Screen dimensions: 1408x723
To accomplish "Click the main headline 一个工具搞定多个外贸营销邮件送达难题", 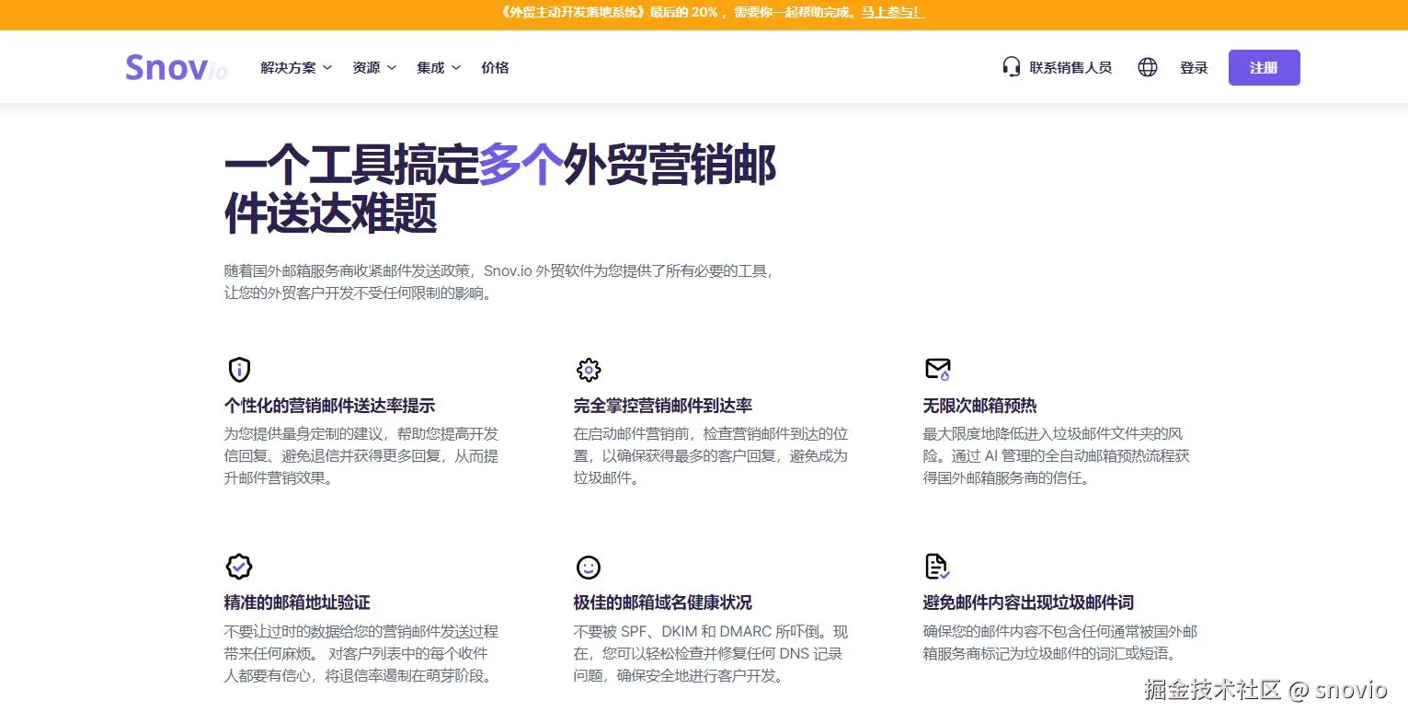I will tap(501, 189).
